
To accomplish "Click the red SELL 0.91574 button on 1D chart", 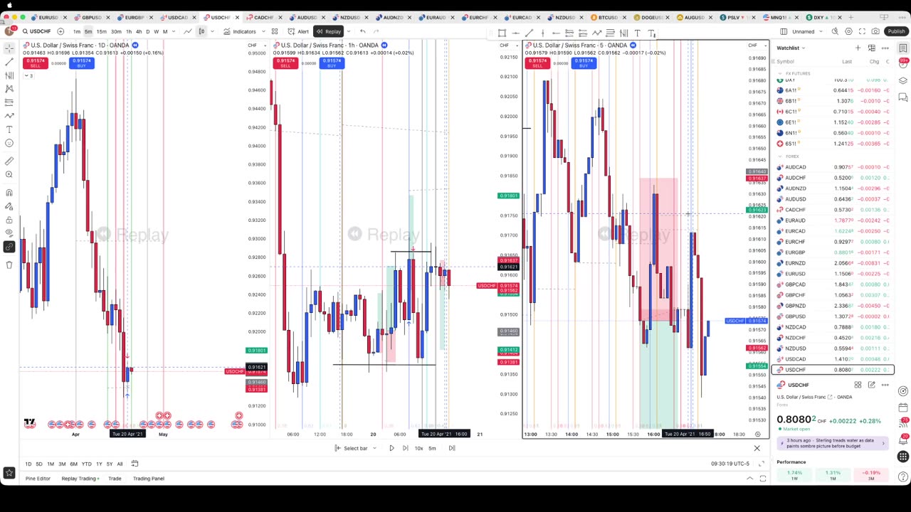I will pyautogui.click(x=36, y=63).
